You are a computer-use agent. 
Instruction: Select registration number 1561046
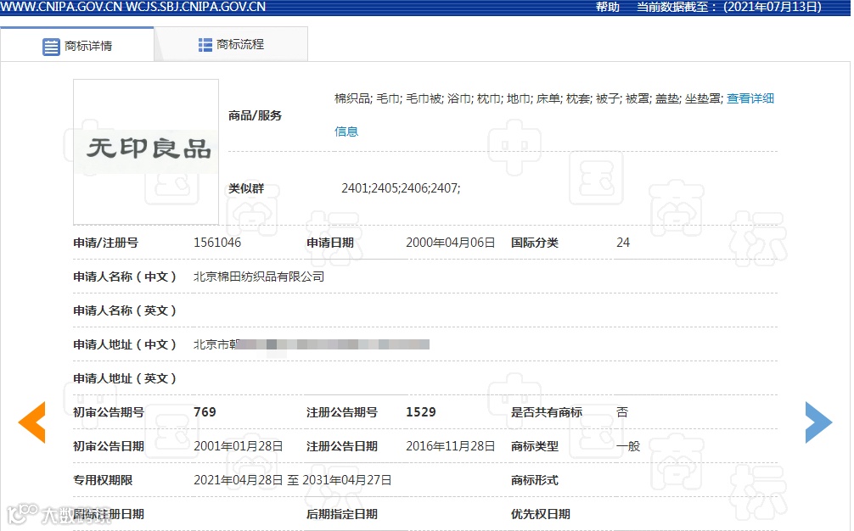217,243
